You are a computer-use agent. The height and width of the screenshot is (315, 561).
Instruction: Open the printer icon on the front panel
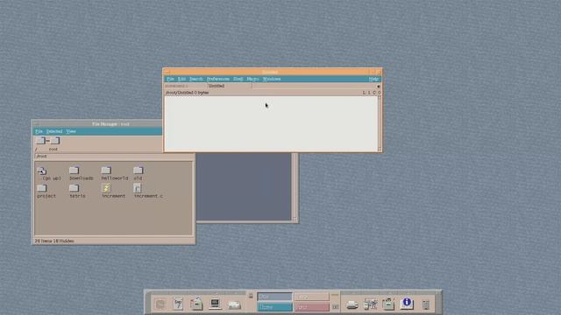pyautogui.click(x=352, y=304)
